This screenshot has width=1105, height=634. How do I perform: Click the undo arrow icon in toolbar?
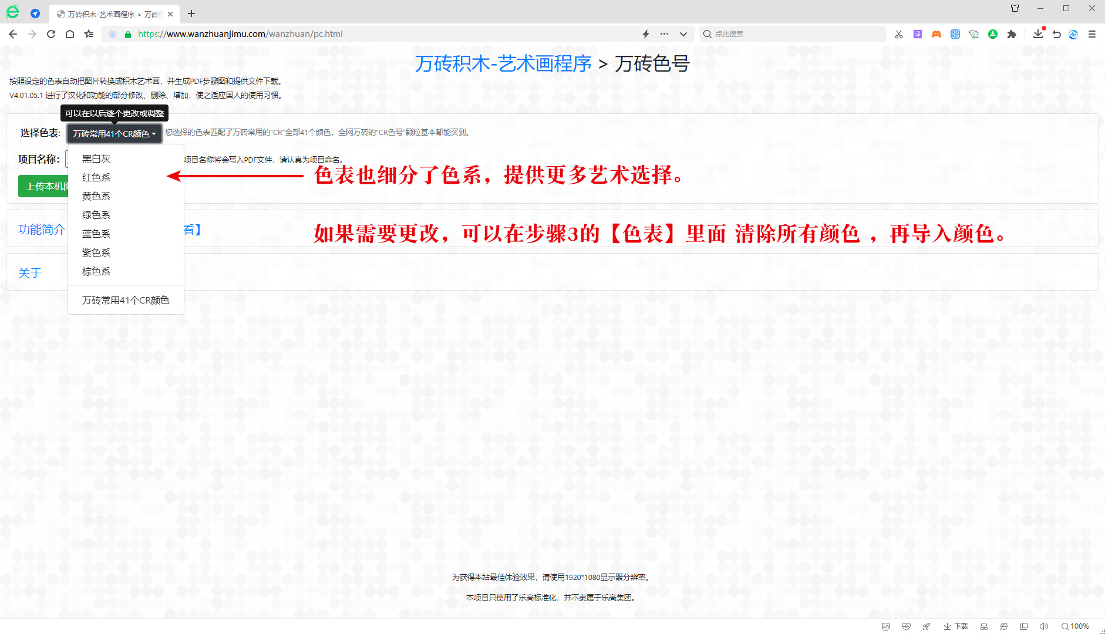click(x=1057, y=34)
